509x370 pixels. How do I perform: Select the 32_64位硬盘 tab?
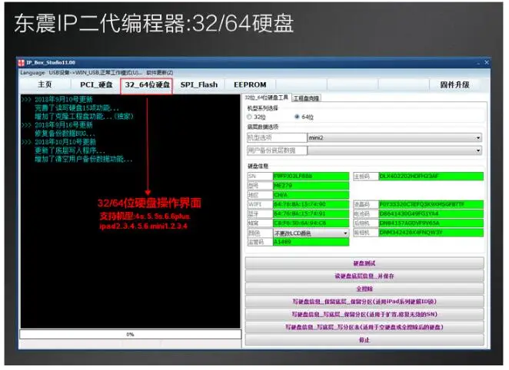[x=147, y=85]
